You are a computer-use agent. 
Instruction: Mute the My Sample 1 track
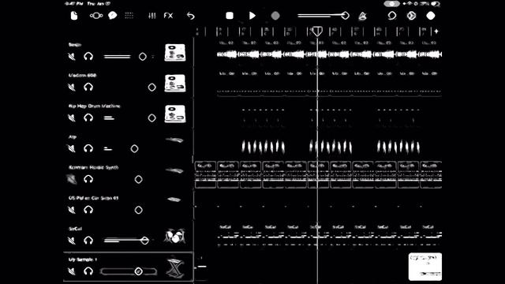click(72, 271)
